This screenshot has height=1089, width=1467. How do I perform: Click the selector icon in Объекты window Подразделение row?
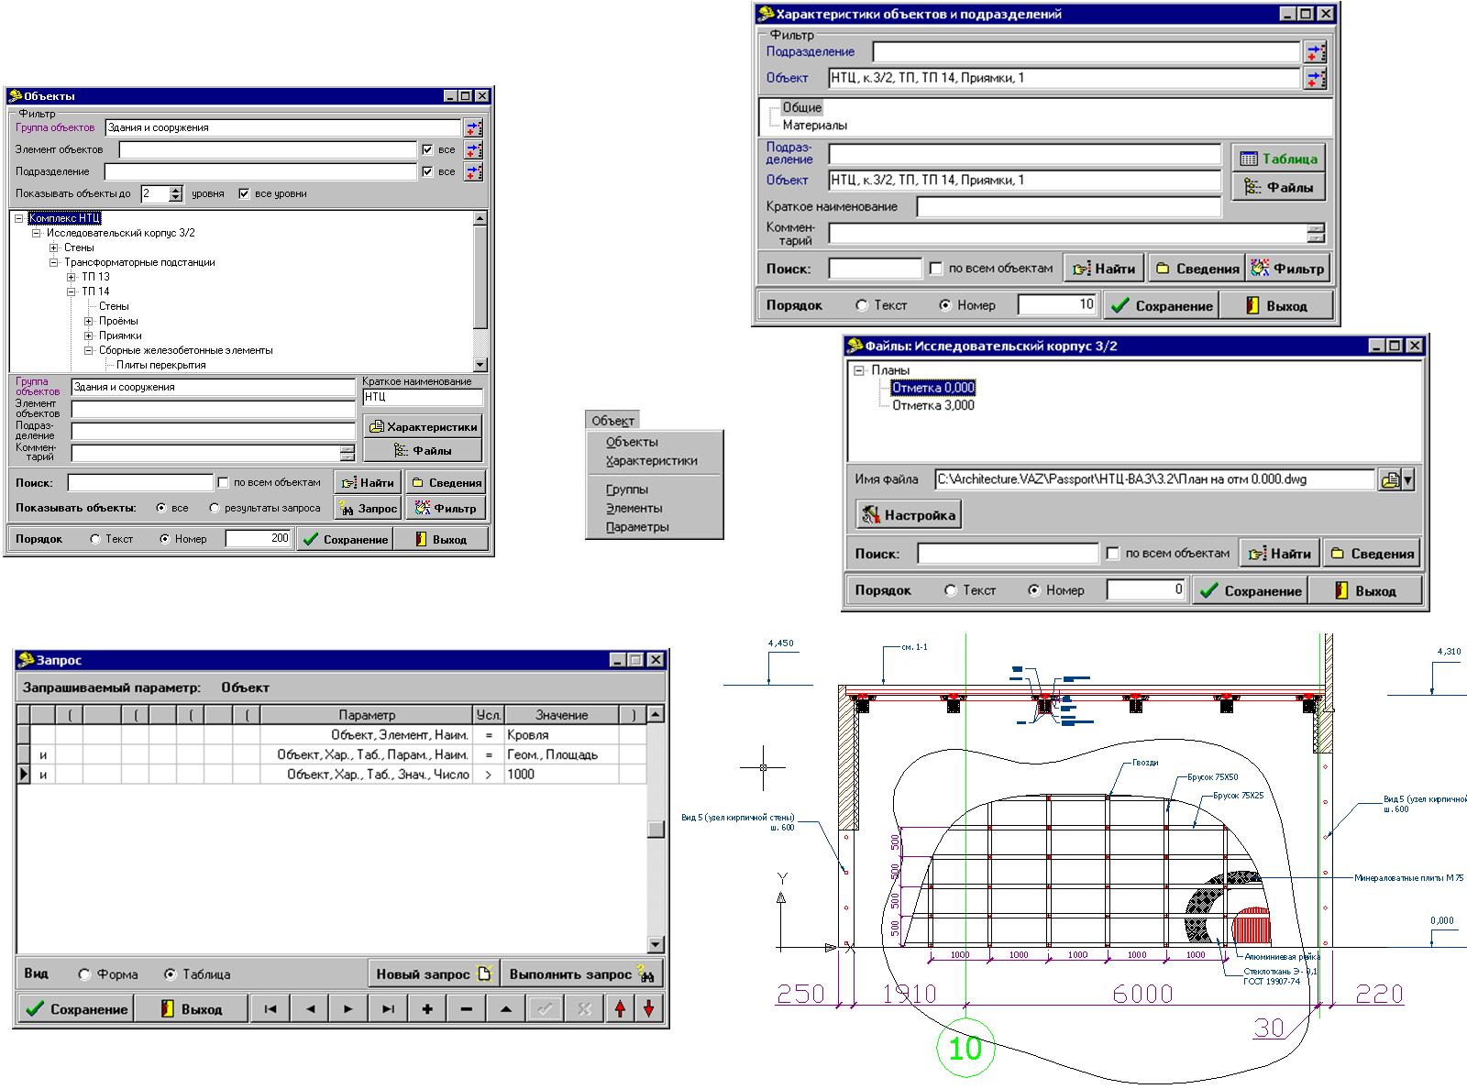pyautogui.click(x=473, y=172)
